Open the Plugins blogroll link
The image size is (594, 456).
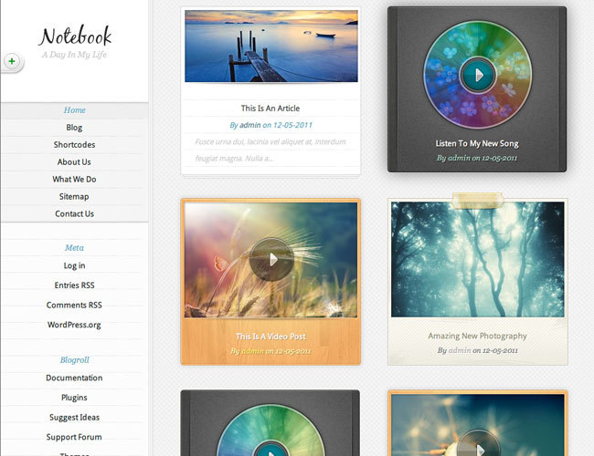(x=74, y=398)
